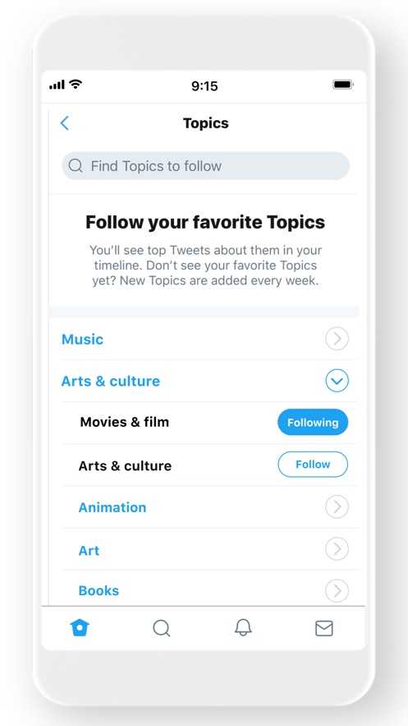Expand the Music category chevron
Screen dimensions: 408x726
tap(337, 339)
